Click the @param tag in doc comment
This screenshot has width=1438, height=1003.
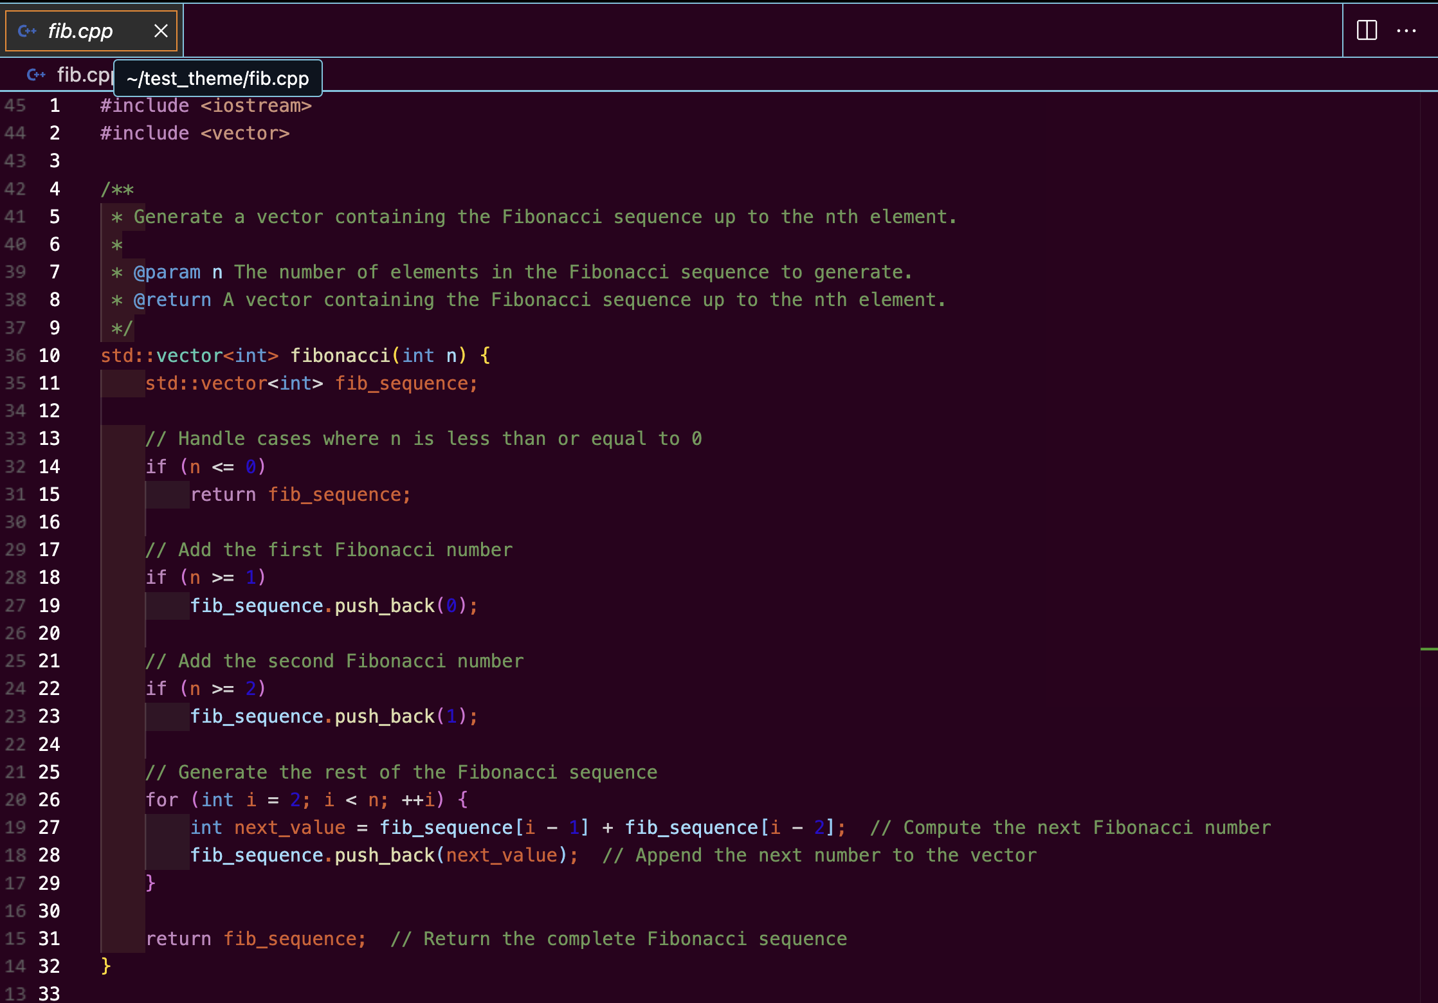pyautogui.click(x=167, y=273)
